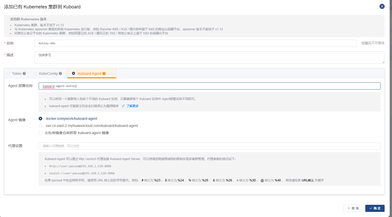The height and width of the screenshot is (217, 392).
Task: Click the 代理设置 label
Action: (15, 146)
